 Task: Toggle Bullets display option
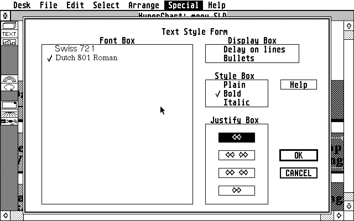(x=239, y=58)
